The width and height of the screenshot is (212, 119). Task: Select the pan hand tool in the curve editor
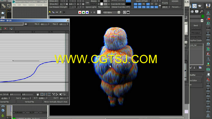tap(38, 94)
